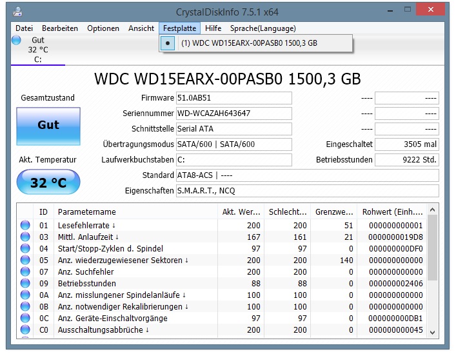Select the radio bullet for WDC WD15EARX disk
The image size is (456, 354).
(168, 43)
